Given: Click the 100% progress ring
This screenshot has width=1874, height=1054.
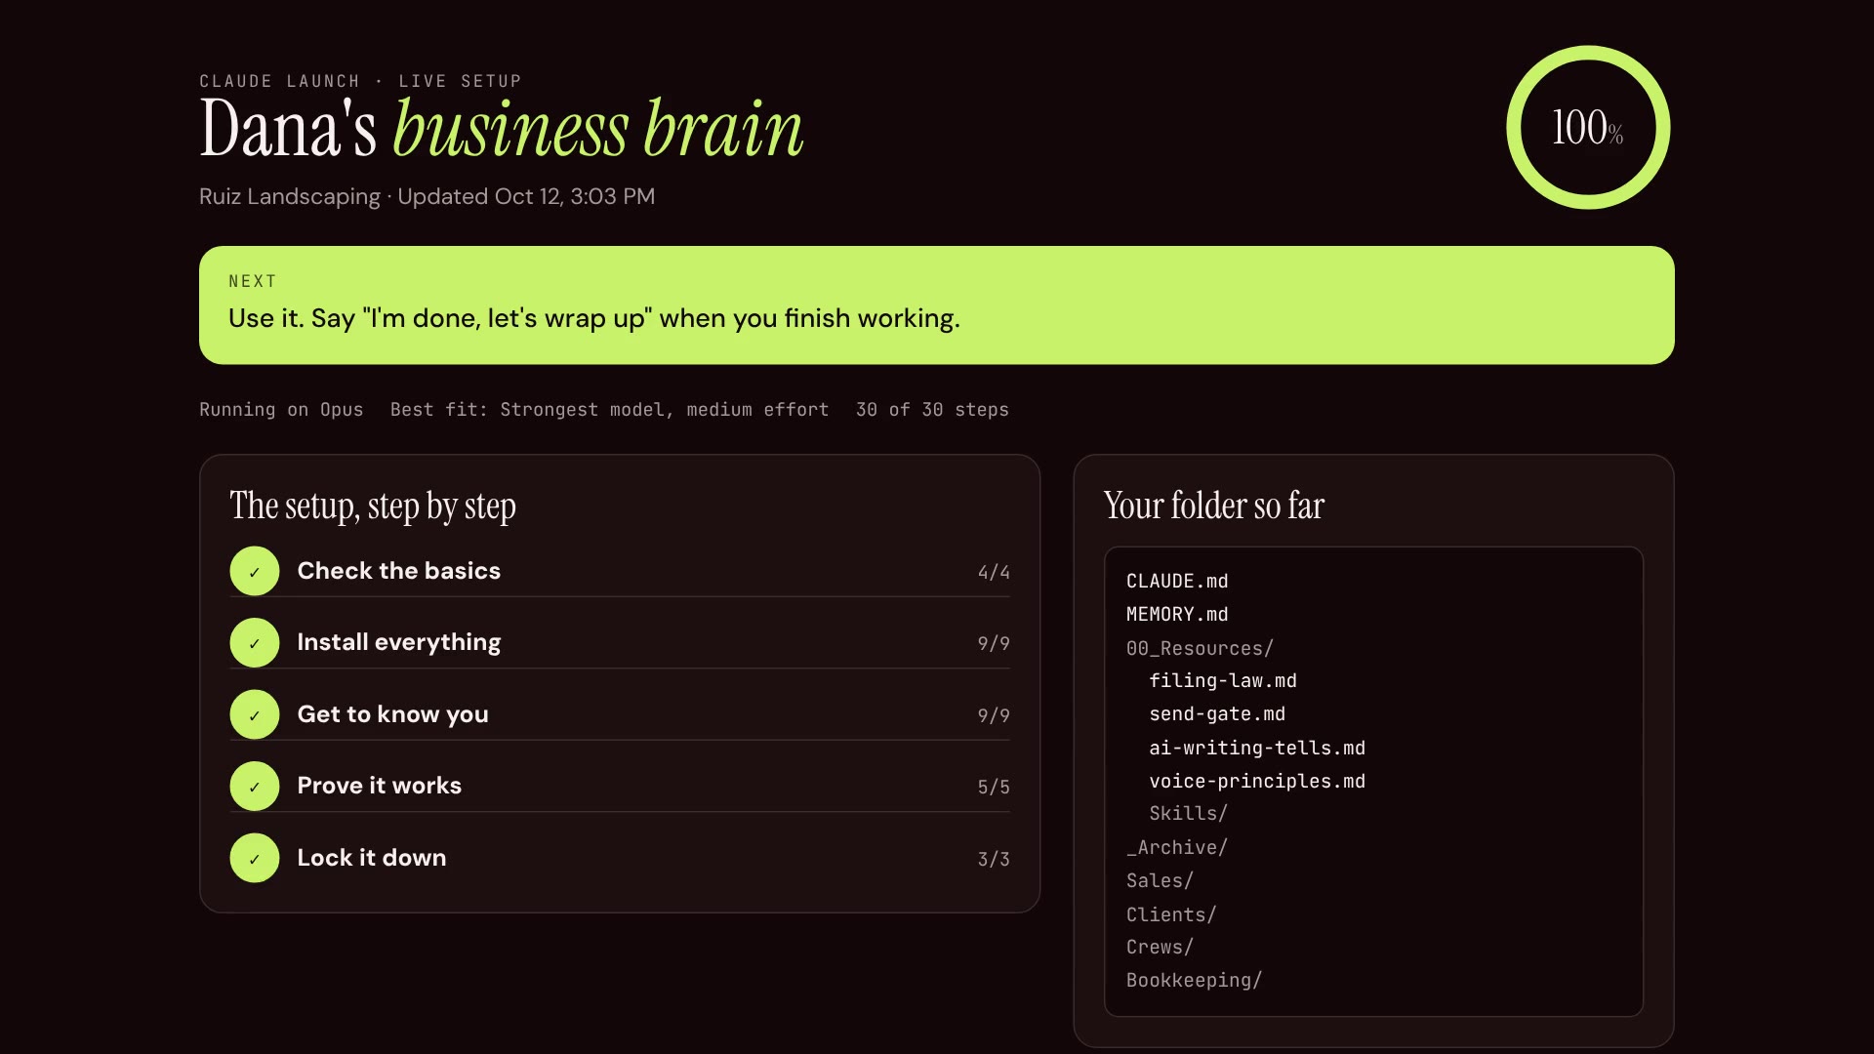Looking at the screenshot, I should coord(1588,127).
